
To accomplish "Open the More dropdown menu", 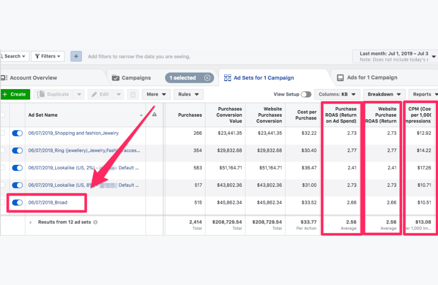I will [x=156, y=95].
